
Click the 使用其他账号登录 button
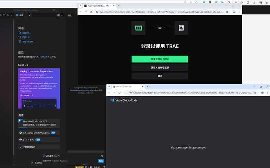pyautogui.click(x=160, y=67)
